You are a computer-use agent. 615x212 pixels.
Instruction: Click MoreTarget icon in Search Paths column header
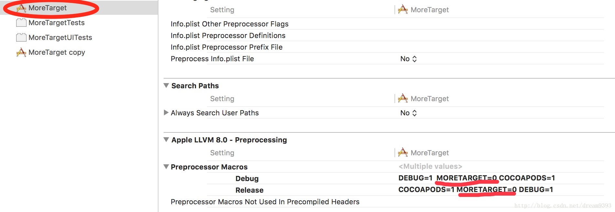point(403,98)
